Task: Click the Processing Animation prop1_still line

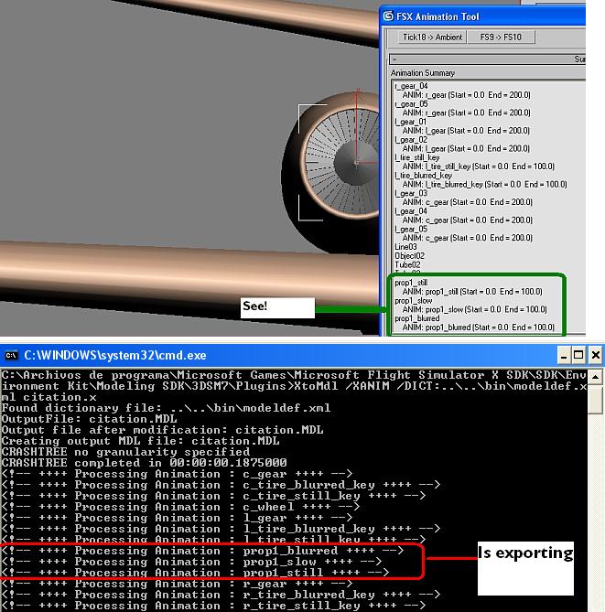Action: point(195,572)
